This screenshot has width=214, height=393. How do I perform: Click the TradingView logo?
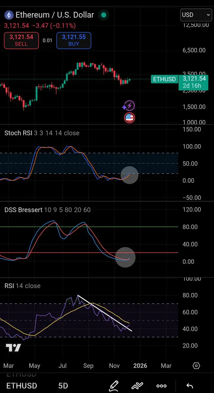tap(13, 348)
